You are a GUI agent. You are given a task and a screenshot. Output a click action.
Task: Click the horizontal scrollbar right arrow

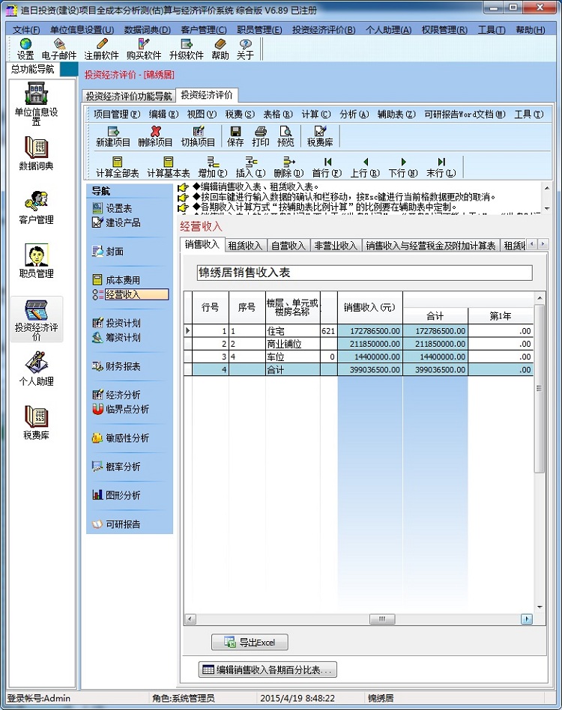coord(526,619)
